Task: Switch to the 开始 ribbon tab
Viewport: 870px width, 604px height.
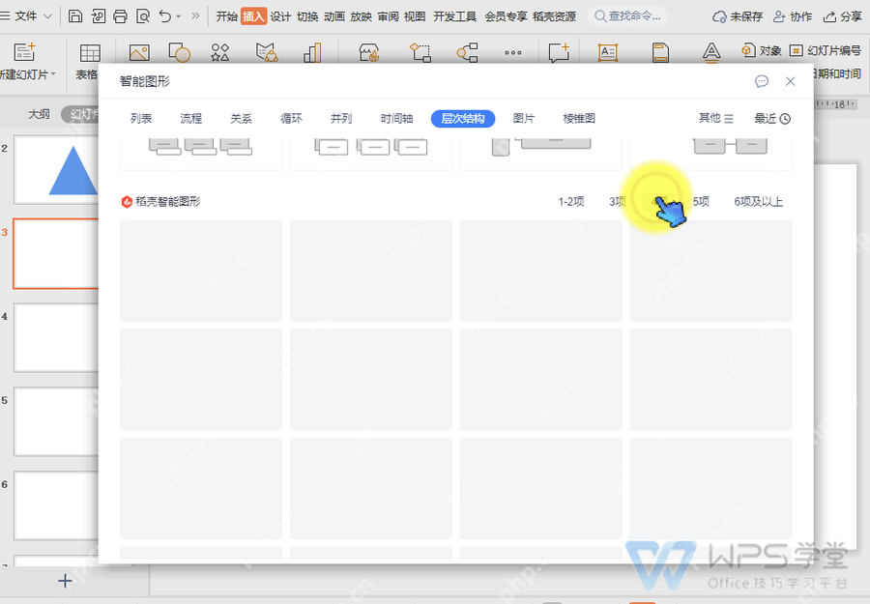Action: (227, 16)
